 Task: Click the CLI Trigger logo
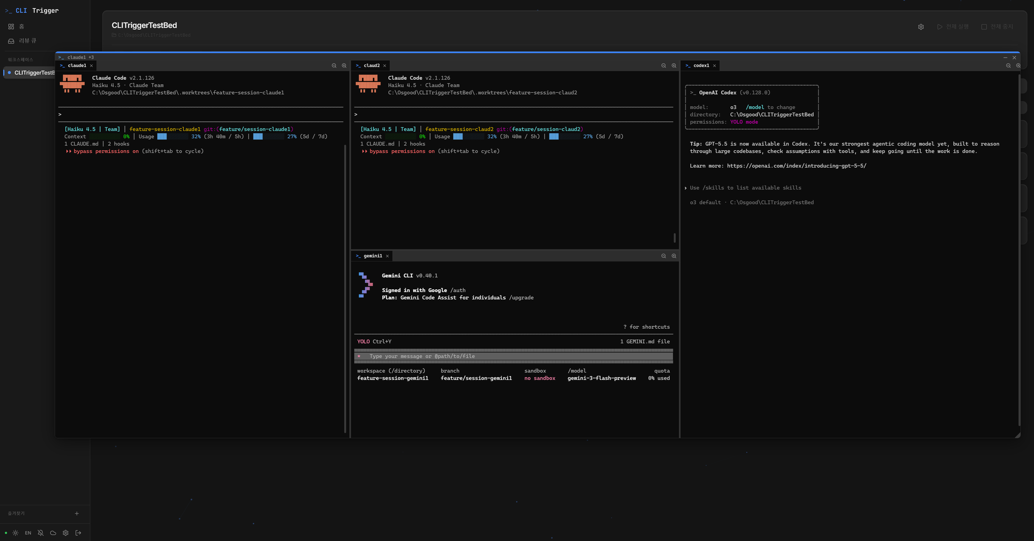tap(32, 10)
